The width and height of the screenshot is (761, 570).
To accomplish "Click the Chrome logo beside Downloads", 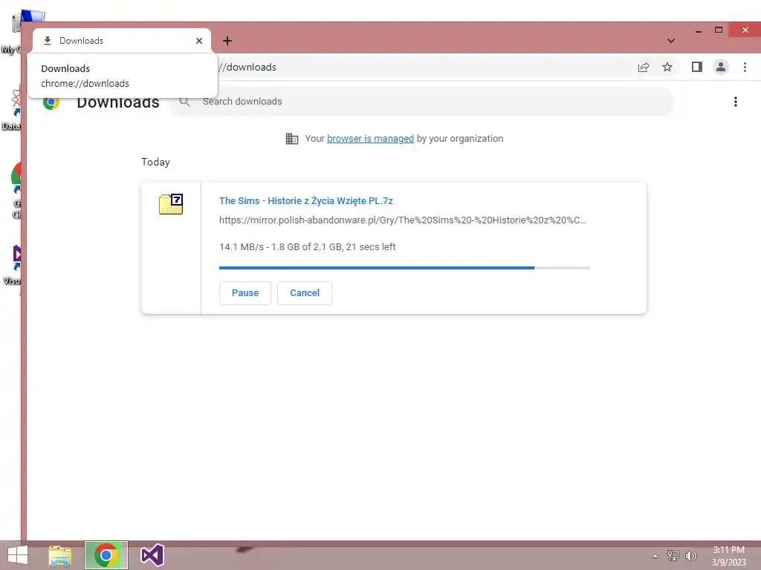I will click(51, 102).
